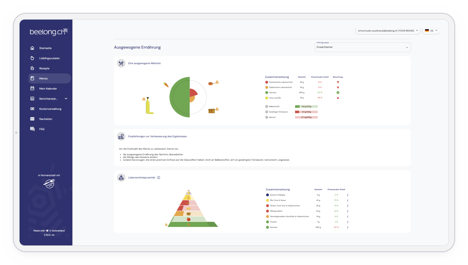Click the carrot icon beside plate chart

[x=166, y=85]
